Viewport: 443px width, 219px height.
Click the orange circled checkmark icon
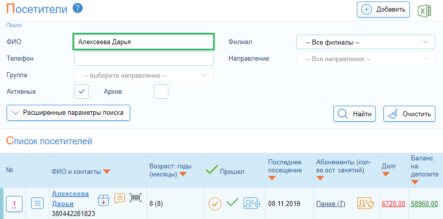coord(214,203)
